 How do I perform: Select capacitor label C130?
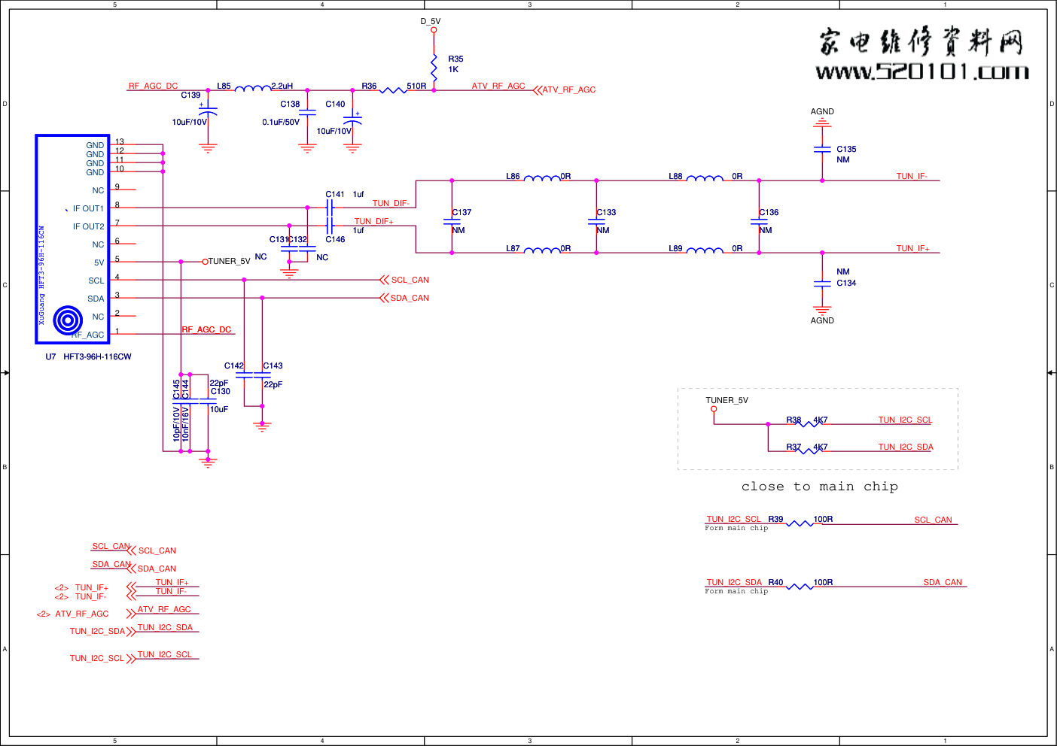coord(221,391)
